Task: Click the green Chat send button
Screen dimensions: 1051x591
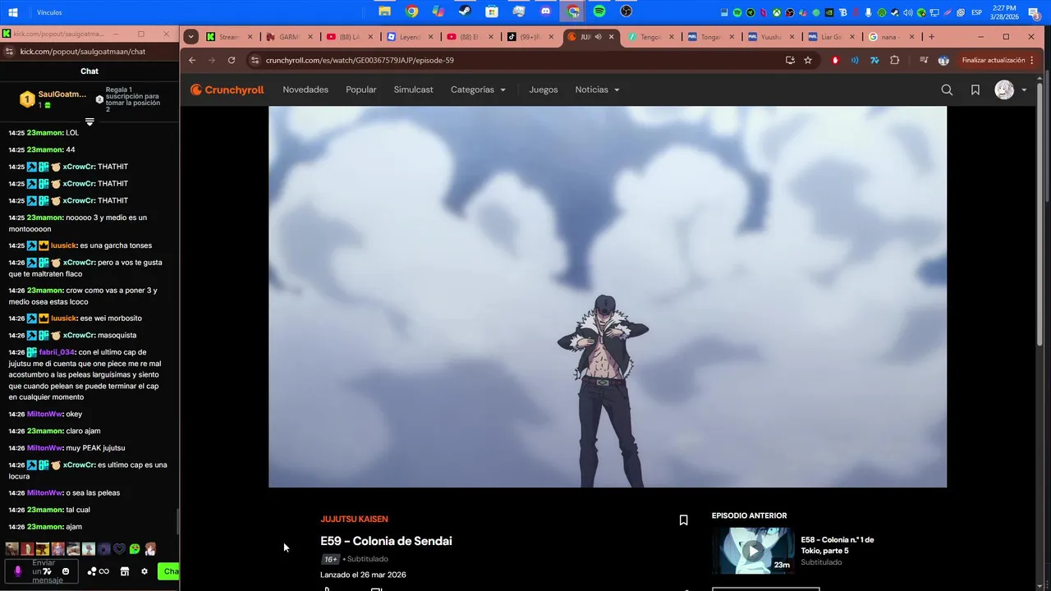Action: tap(169, 571)
